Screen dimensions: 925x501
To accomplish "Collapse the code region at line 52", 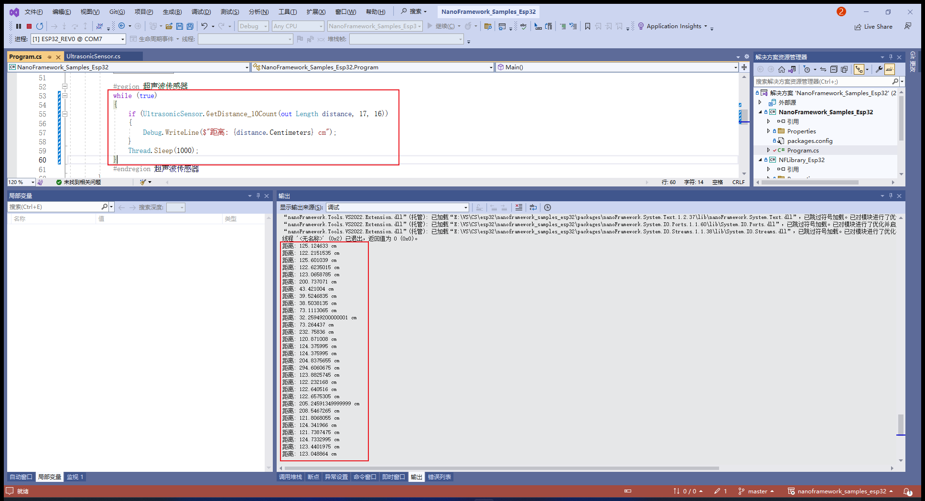I will coord(65,87).
